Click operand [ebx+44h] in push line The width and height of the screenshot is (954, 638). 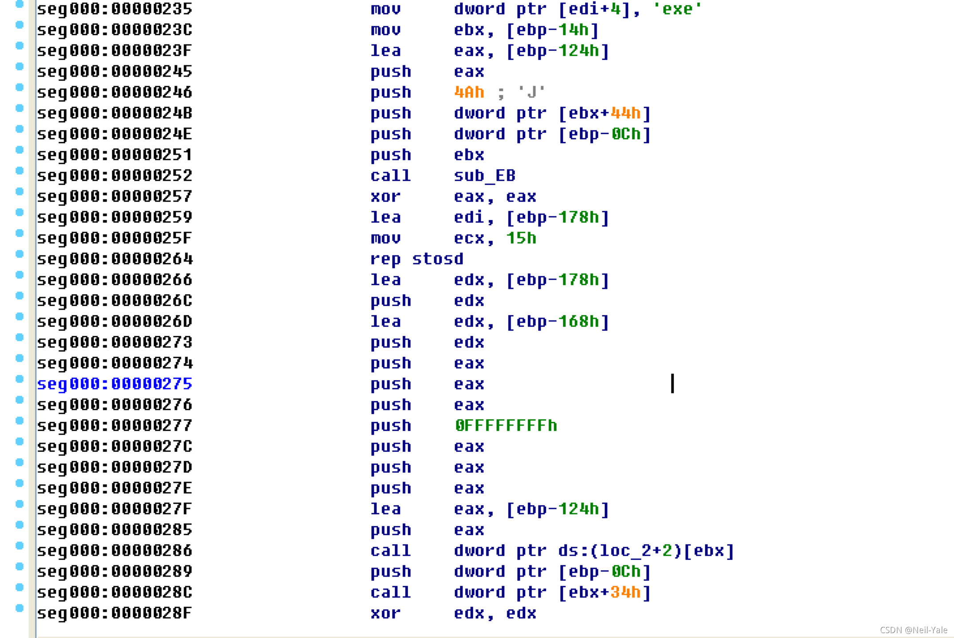604,113
